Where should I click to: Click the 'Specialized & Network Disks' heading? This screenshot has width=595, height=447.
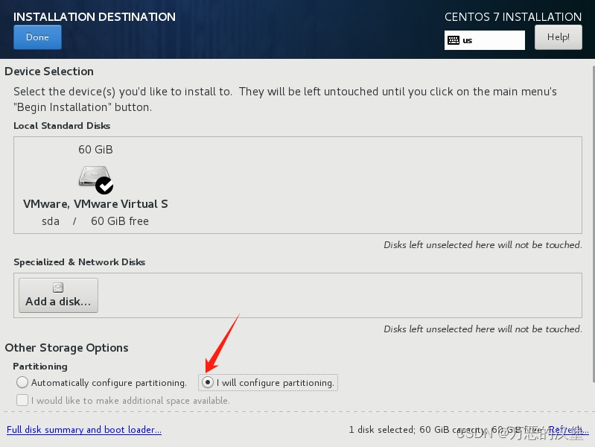[79, 262]
